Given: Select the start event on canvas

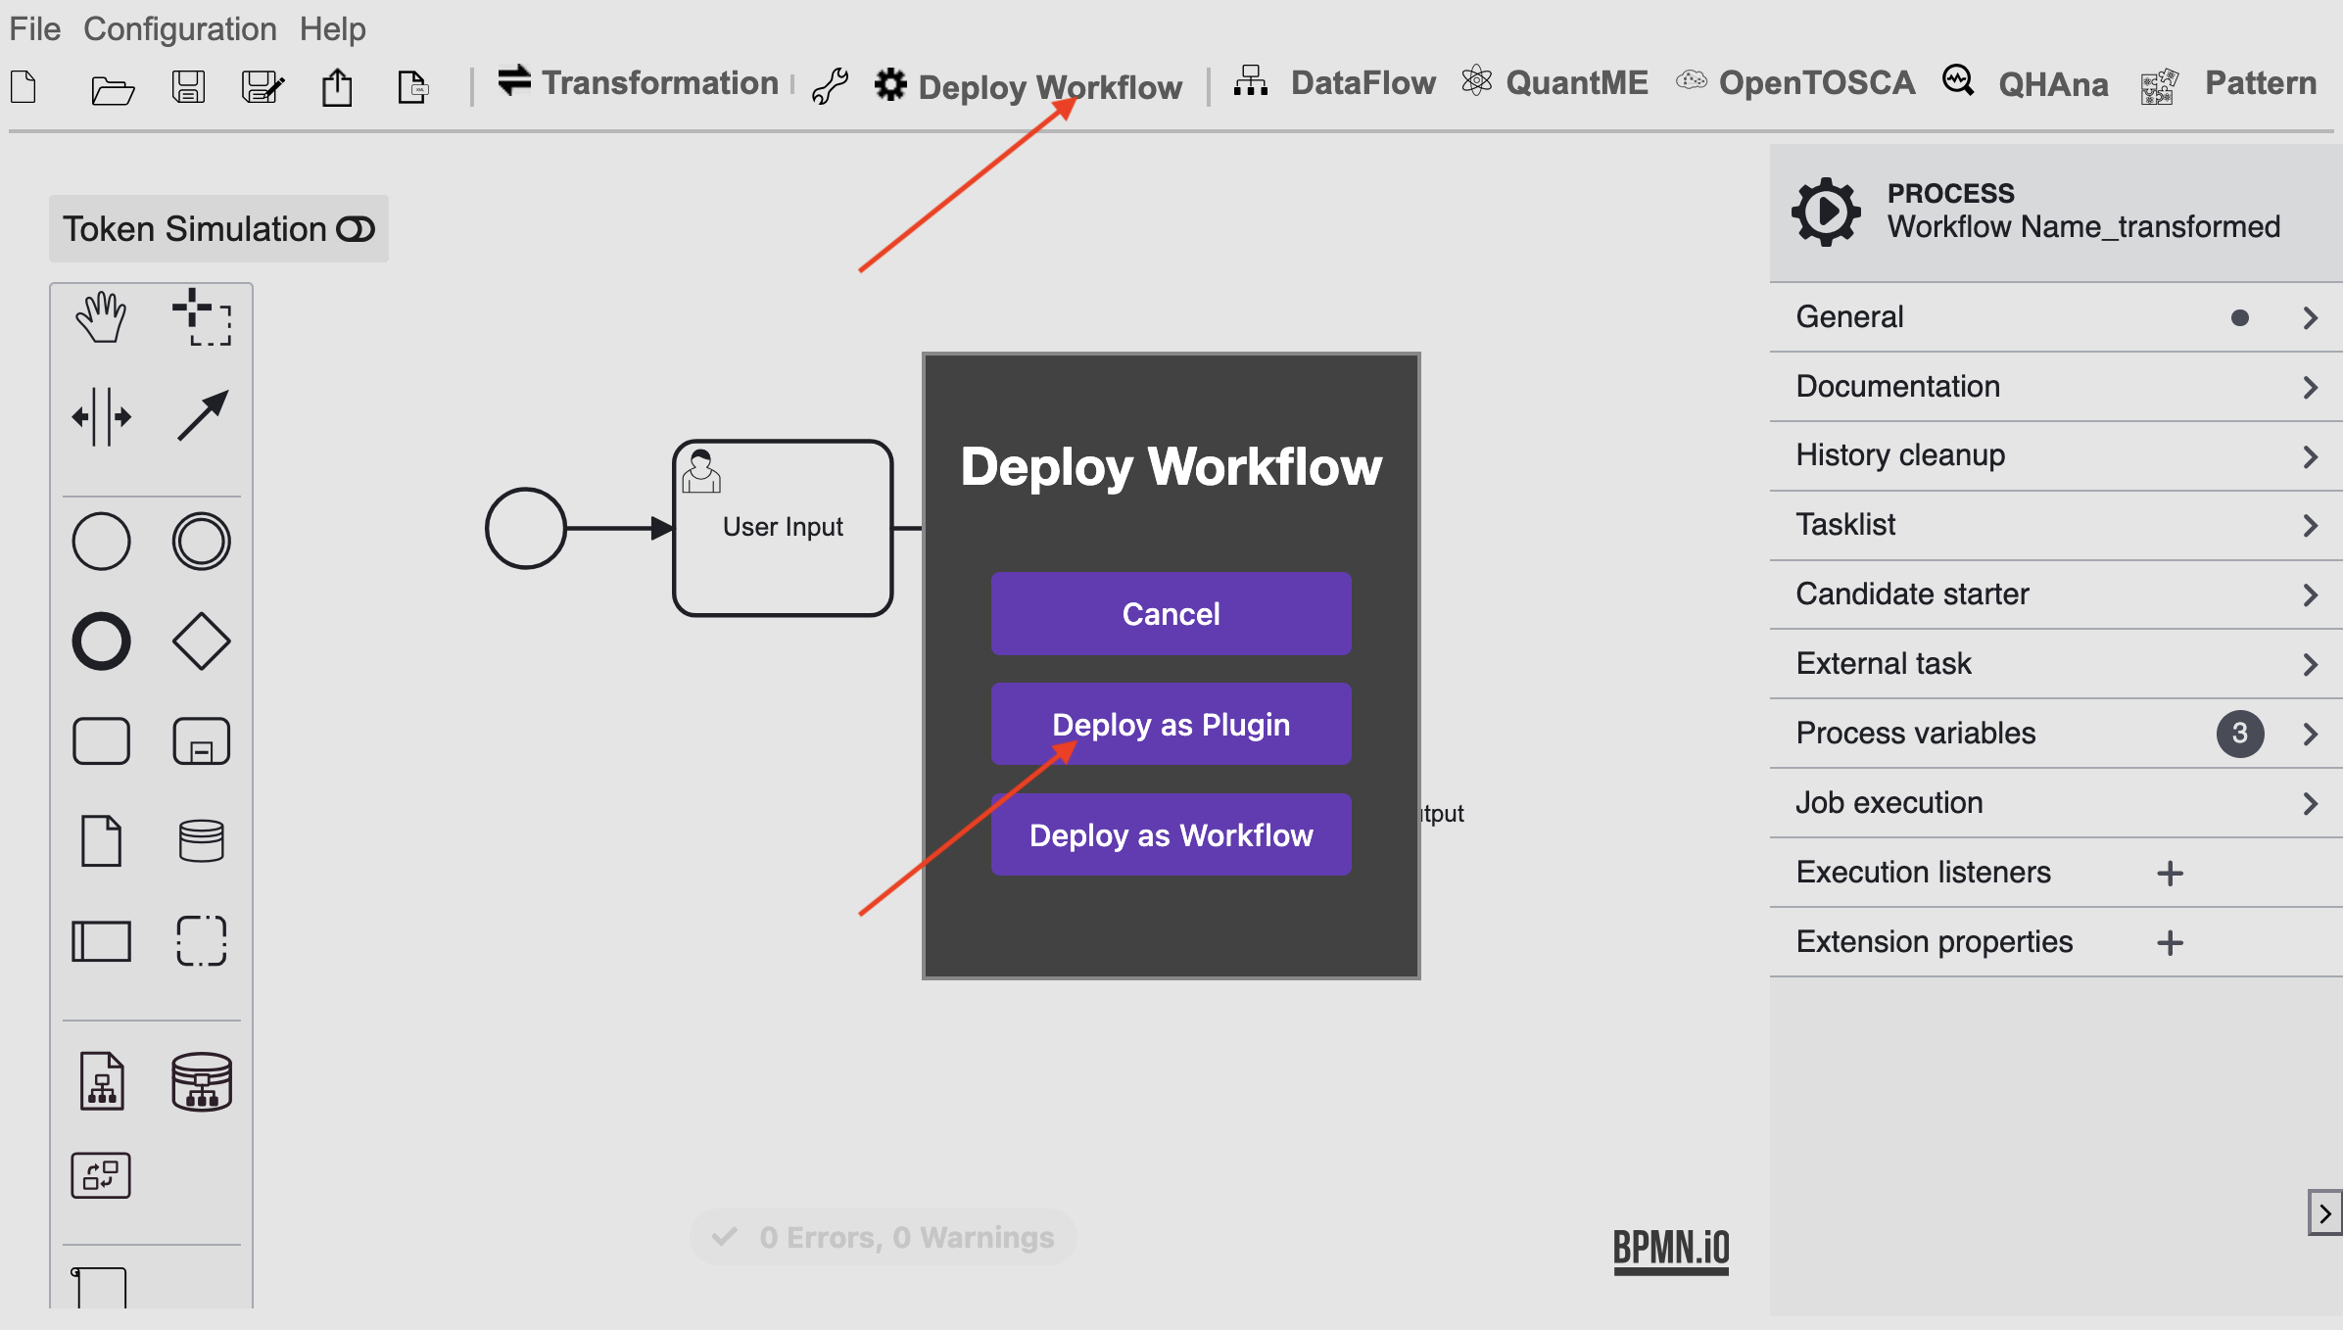Looking at the screenshot, I should click(x=526, y=529).
